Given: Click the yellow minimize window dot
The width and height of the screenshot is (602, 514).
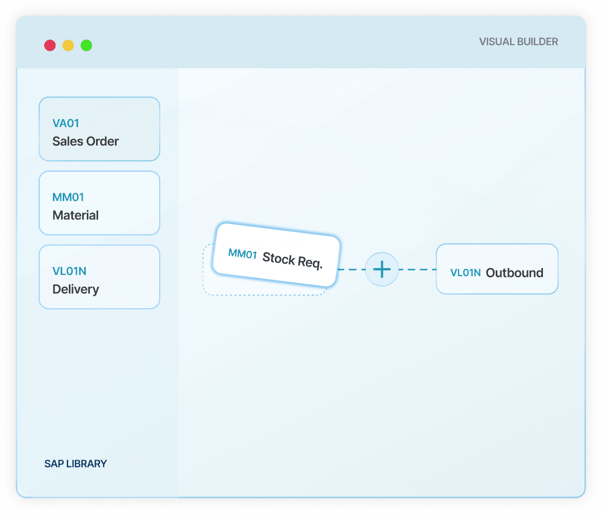Looking at the screenshot, I should click(68, 45).
